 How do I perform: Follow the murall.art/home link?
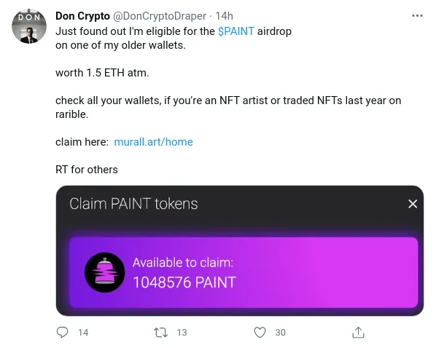[x=154, y=142]
